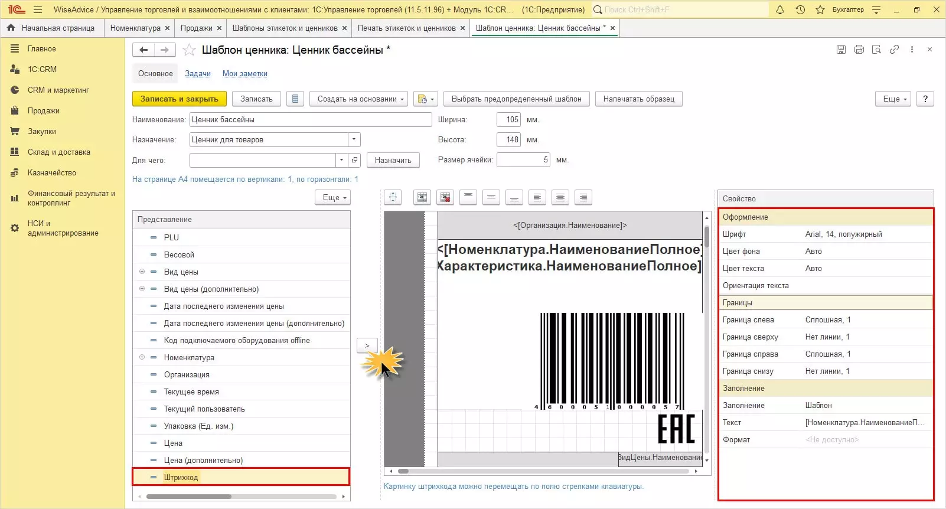This screenshot has height=509, width=946.
Task: Click the Напечатать образец button
Action: tap(639, 99)
